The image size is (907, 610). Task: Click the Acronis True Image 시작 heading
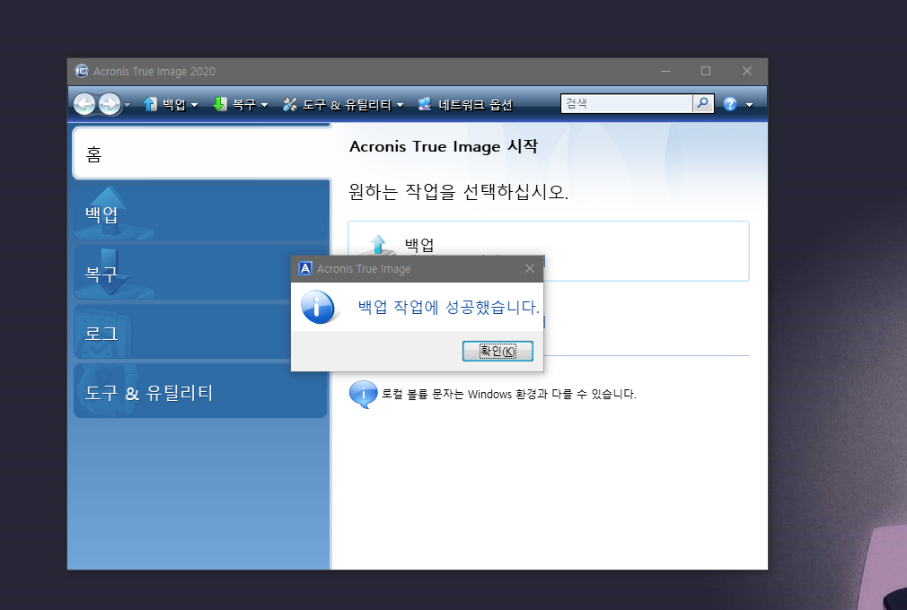[x=443, y=146]
